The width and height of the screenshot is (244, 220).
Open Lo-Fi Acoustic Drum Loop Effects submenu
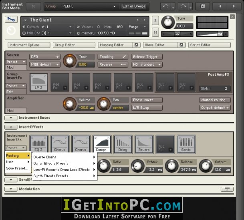[64, 170]
